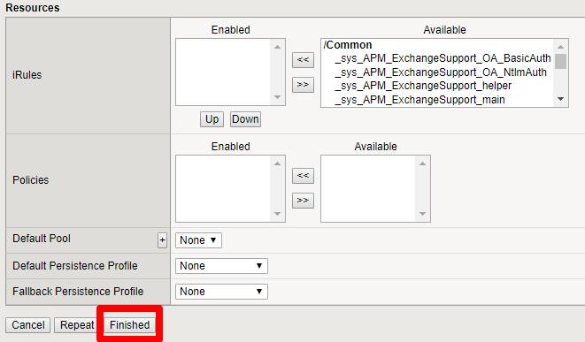
Task: Click scroll-down arrow of Enabled Policies list
Action: point(277,214)
